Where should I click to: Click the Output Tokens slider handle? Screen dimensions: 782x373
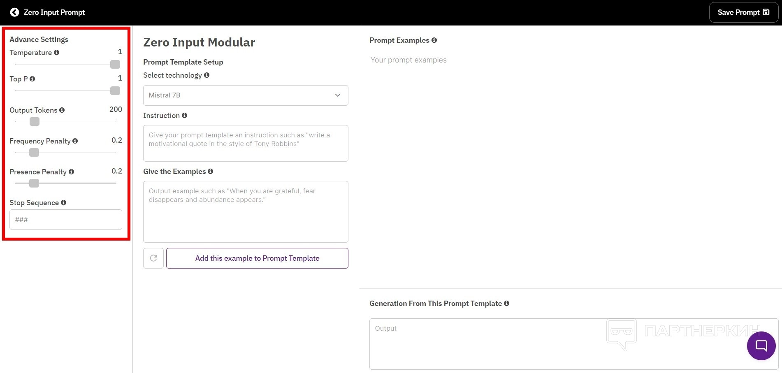click(35, 122)
